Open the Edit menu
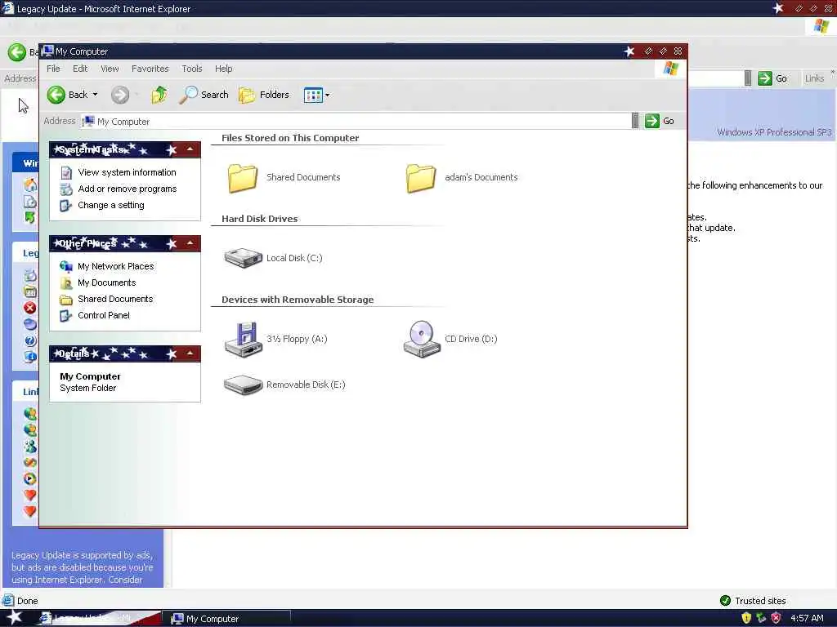Viewport: 837px width, 627px height. tap(80, 69)
